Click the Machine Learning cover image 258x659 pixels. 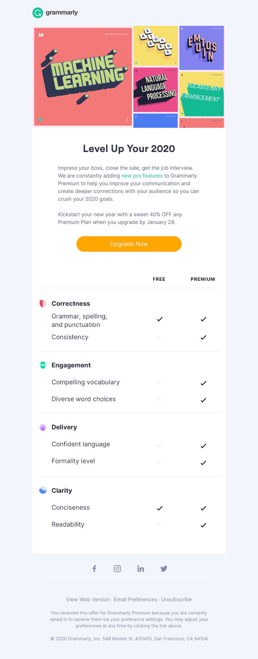click(x=83, y=77)
